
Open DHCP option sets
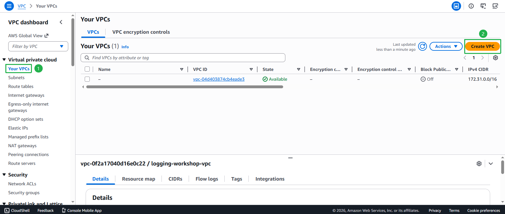coord(26,119)
